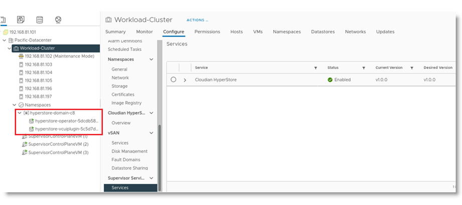Collapse the Supervisor Services configure section

click(x=151, y=178)
